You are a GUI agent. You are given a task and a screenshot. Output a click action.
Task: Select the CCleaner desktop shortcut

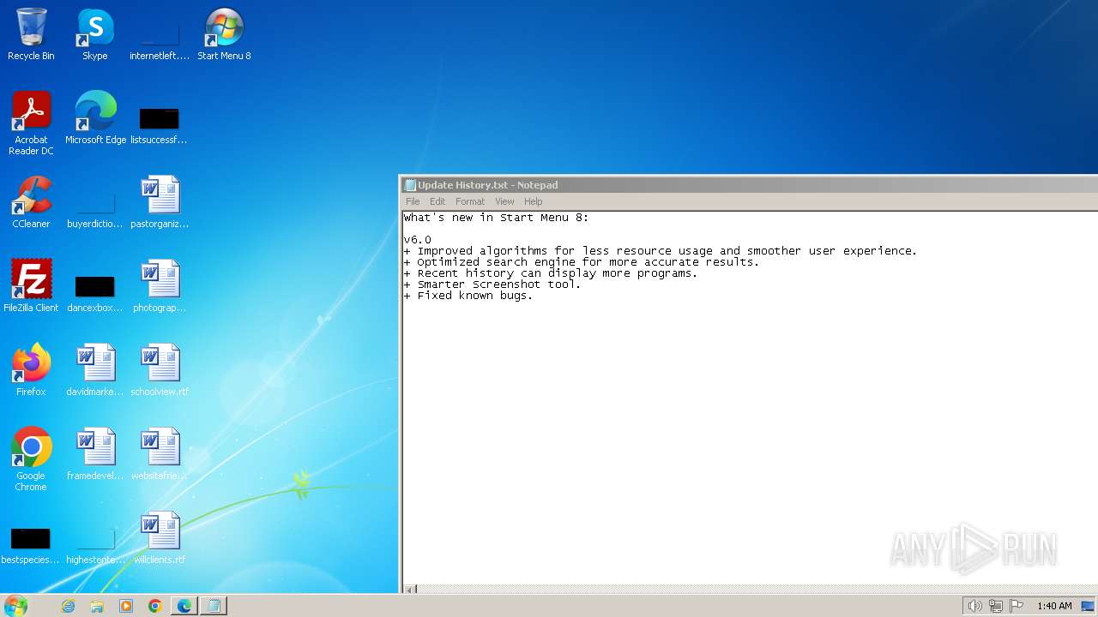[x=31, y=202]
